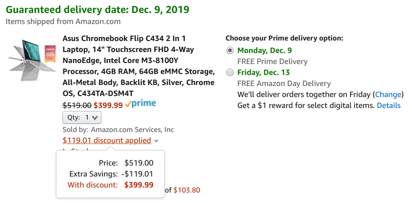This screenshot has height=203, width=412.
Task: Click the $399.99 sale price text
Action: 108,105
